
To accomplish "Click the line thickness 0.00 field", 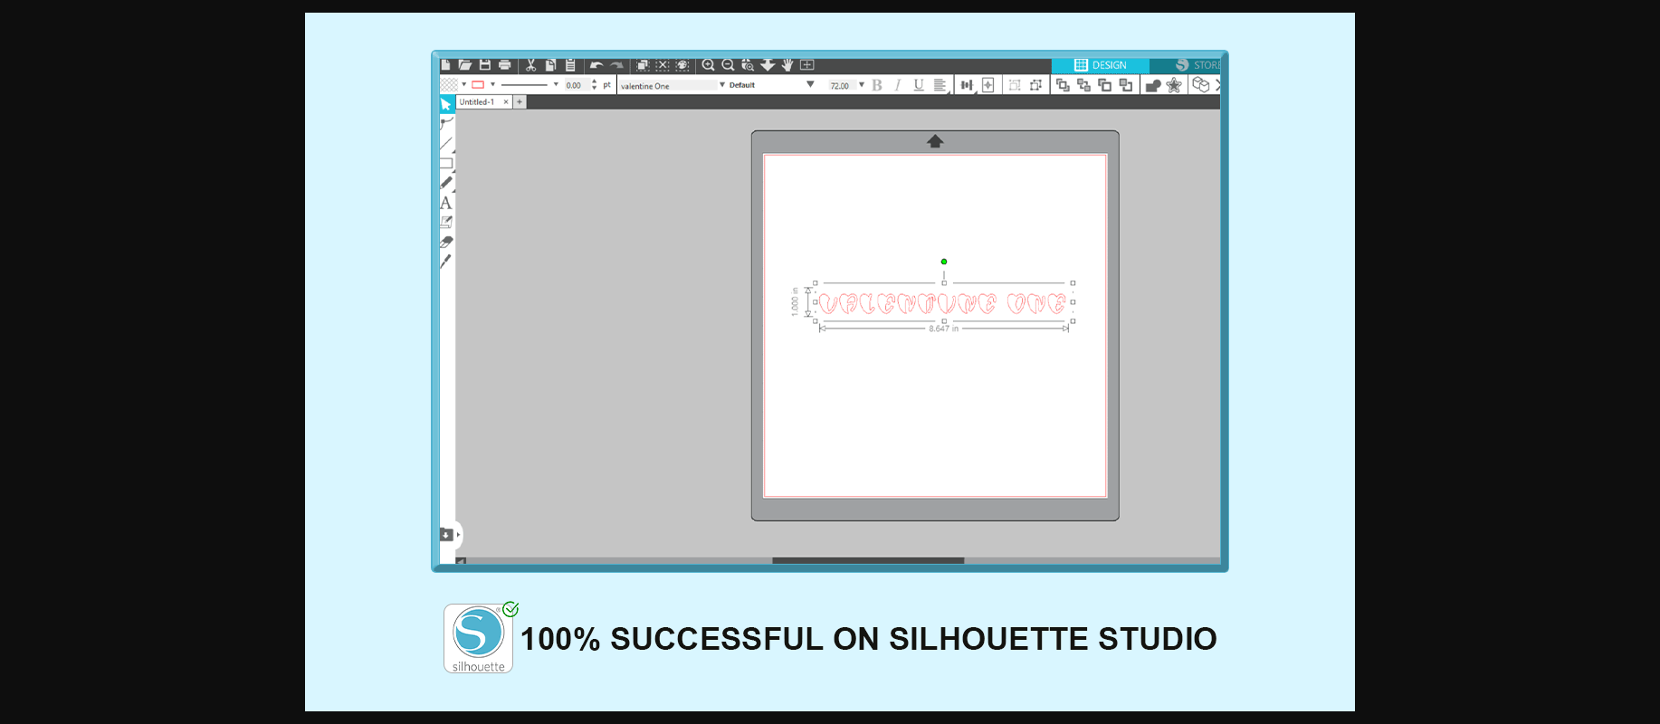I will point(576,85).
